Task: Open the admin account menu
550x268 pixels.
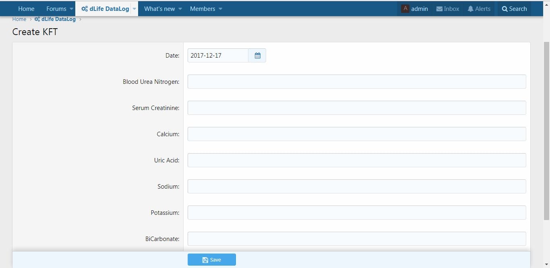Action: point(415,8)
